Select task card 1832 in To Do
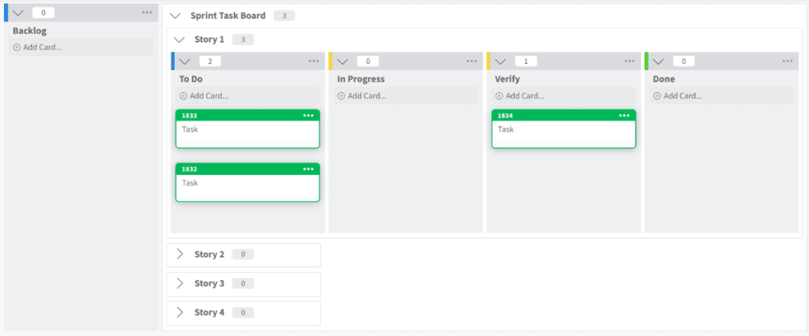Screen dimensions: 809x336 pyautogui.click(x=247, y=186)
